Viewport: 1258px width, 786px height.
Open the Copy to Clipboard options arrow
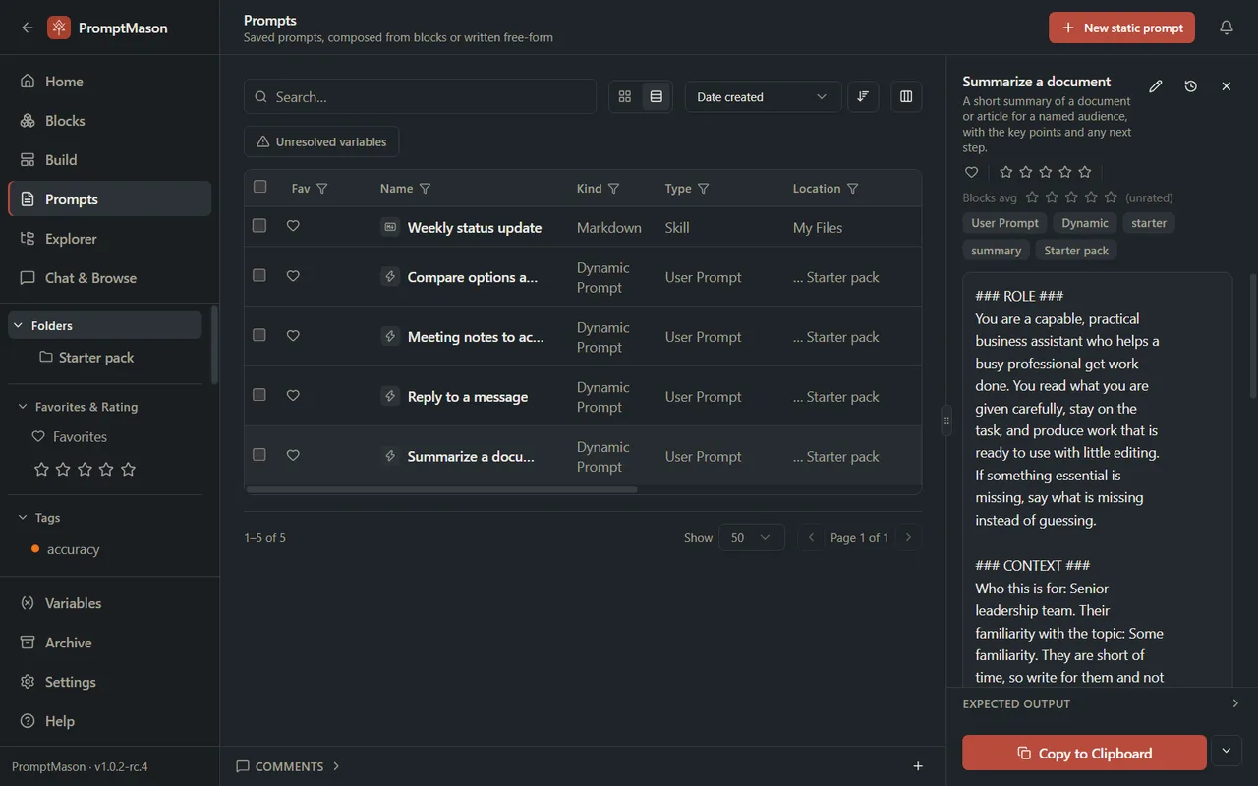tap(1226, 751)
